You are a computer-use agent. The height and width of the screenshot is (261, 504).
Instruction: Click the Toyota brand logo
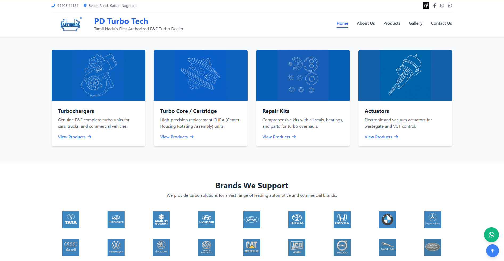(x=297, y=220)
